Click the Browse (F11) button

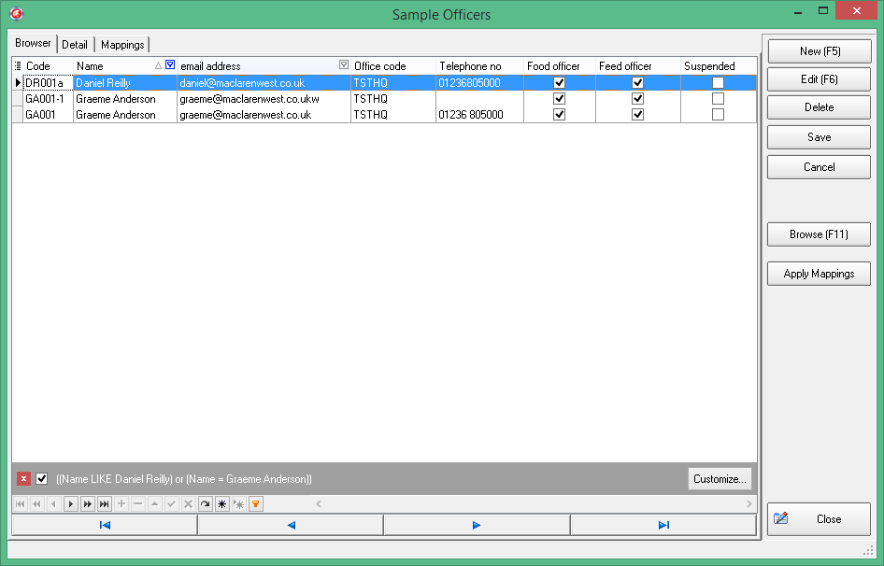tap(820, 234)
